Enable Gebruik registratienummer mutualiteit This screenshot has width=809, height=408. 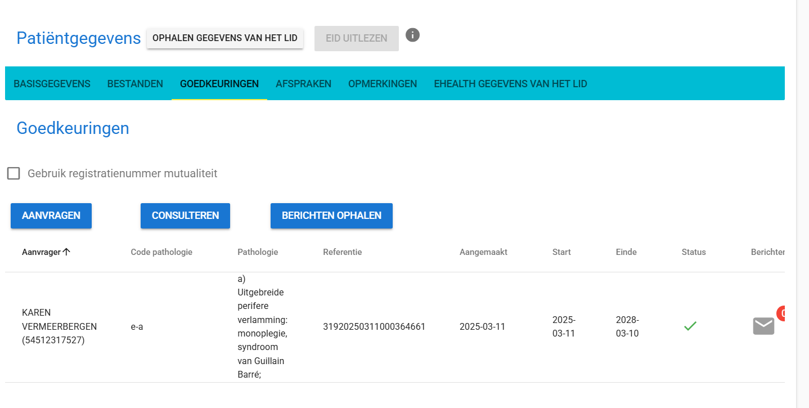[x=14, y=173]
